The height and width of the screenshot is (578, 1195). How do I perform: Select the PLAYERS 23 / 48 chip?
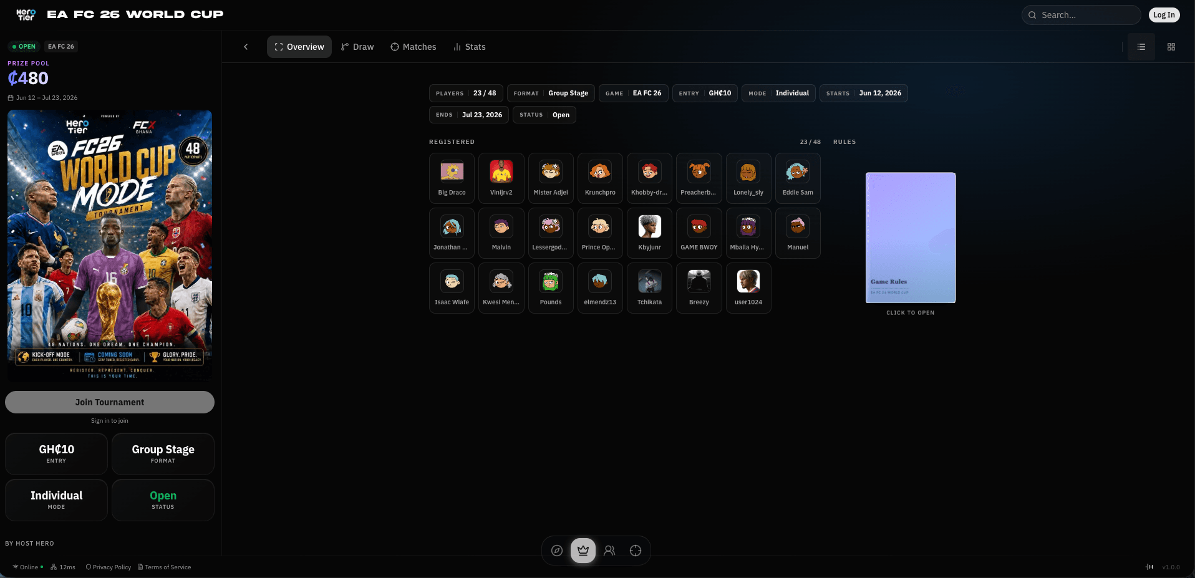click(x=466, y=93)
